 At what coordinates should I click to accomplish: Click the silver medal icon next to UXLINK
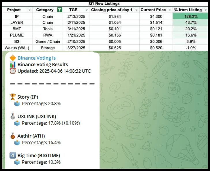point(13,116)
